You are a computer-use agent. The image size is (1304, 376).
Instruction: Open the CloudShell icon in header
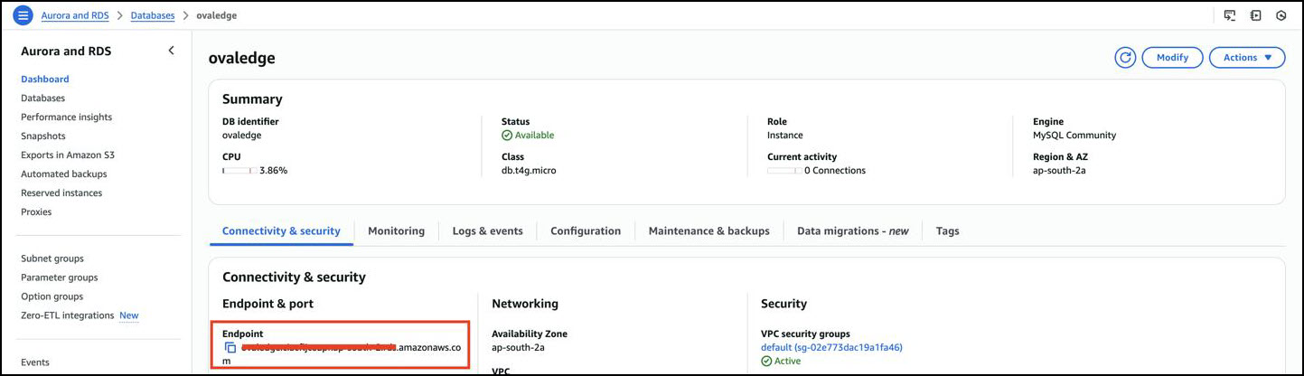pos(1230,15)
